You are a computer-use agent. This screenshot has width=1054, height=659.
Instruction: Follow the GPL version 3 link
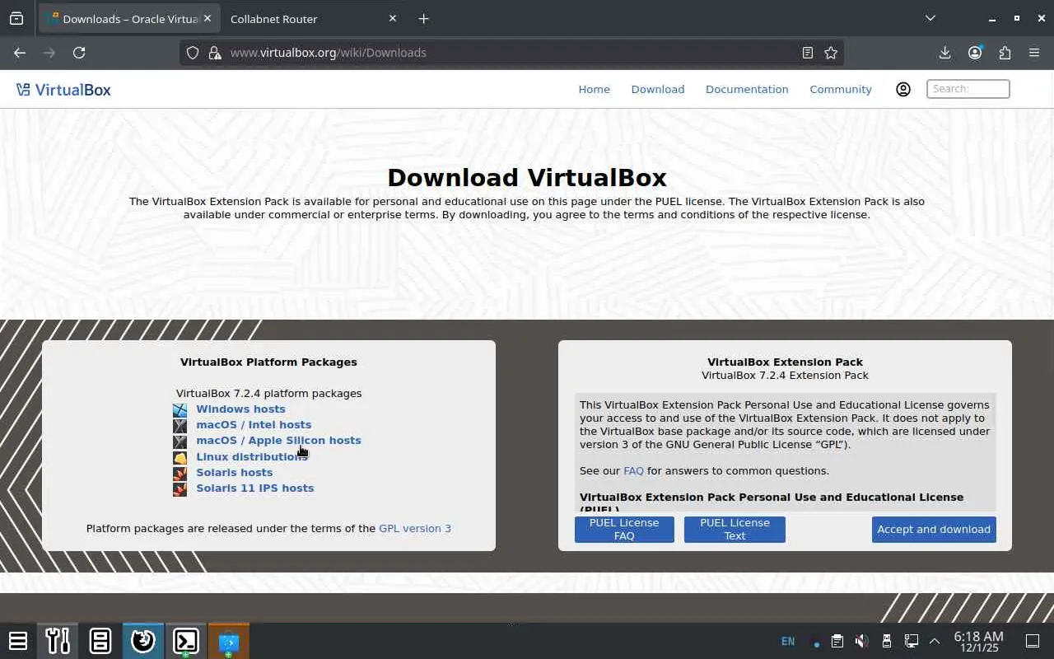[x=415, y=529]
